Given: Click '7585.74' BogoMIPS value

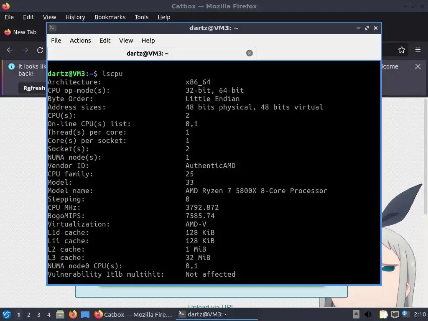Looking at the screenshot, I should (200, 216).
